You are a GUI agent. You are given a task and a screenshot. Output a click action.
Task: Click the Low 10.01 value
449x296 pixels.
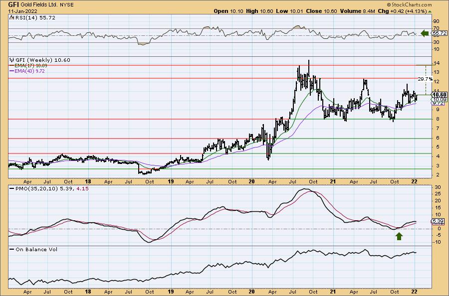(289, 11)
